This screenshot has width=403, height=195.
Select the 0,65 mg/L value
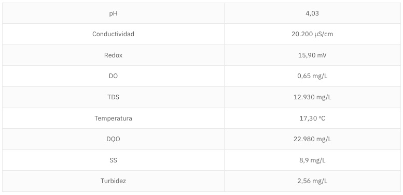coord(312,76)
